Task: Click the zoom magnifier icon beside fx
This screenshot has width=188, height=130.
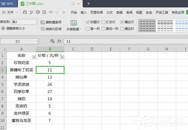Action: [52, 41]
